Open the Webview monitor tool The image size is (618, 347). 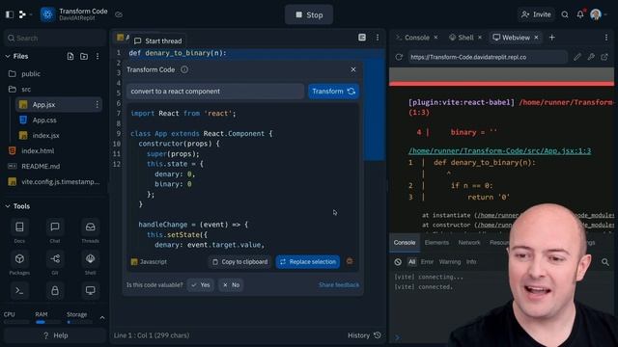(x=90, y=291)
